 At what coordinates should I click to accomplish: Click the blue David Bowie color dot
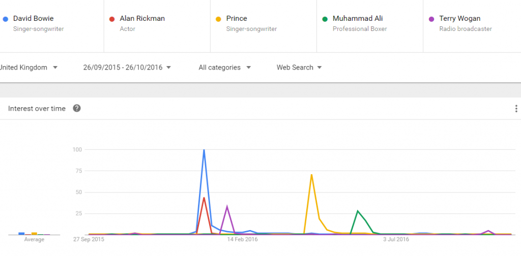pos(5,19)
